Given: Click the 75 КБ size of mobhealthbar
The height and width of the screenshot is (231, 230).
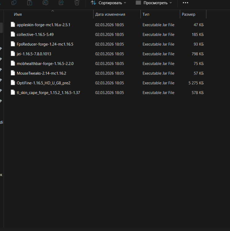Looking at the screenshot, I should tap(199, 64).
